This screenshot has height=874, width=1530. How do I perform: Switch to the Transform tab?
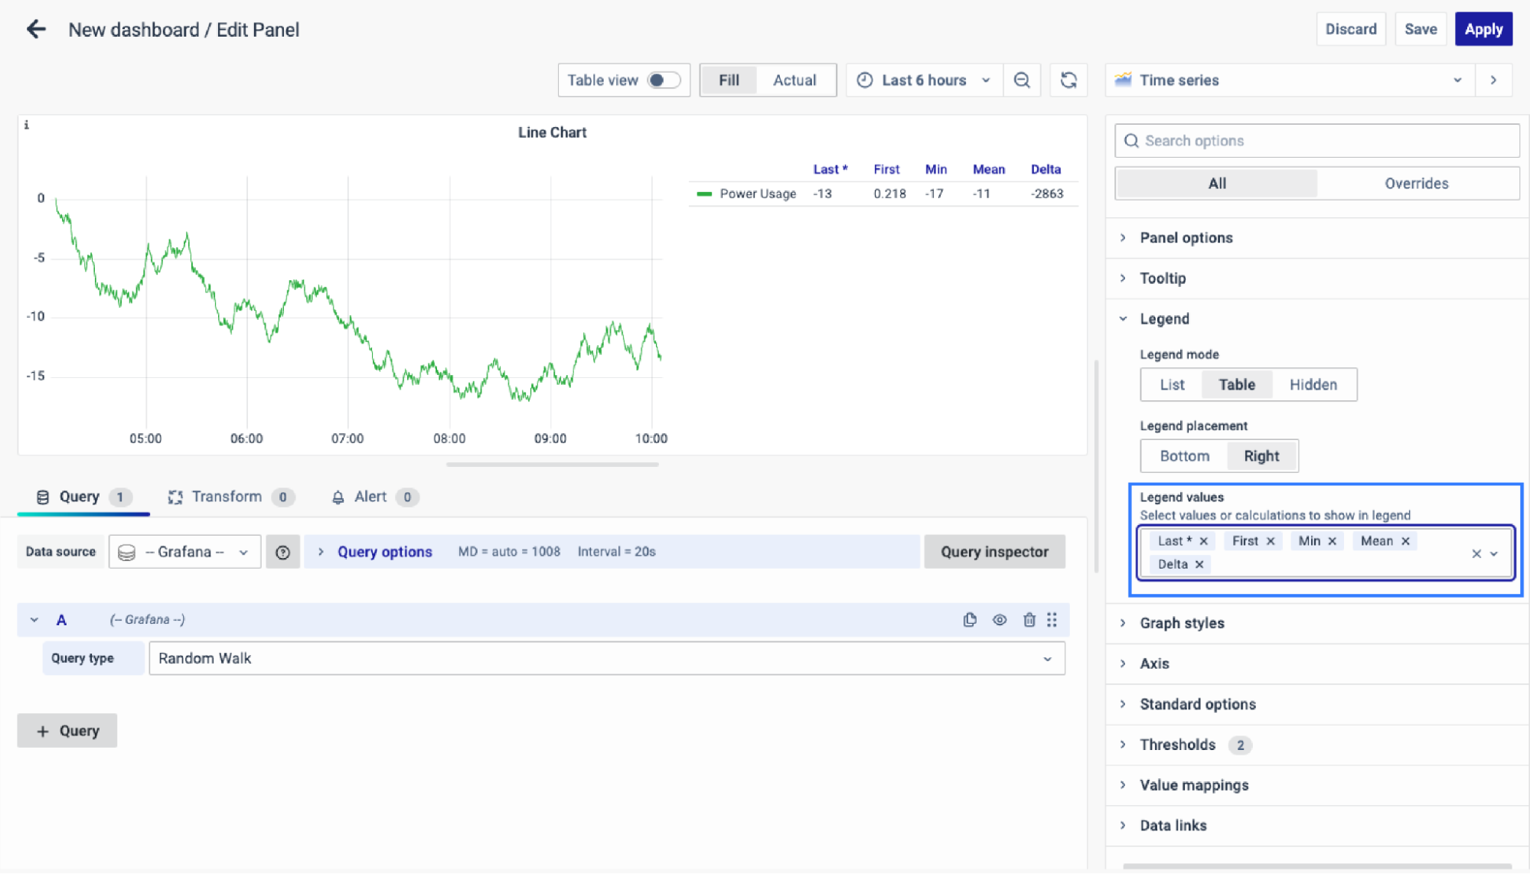point(227,497)
